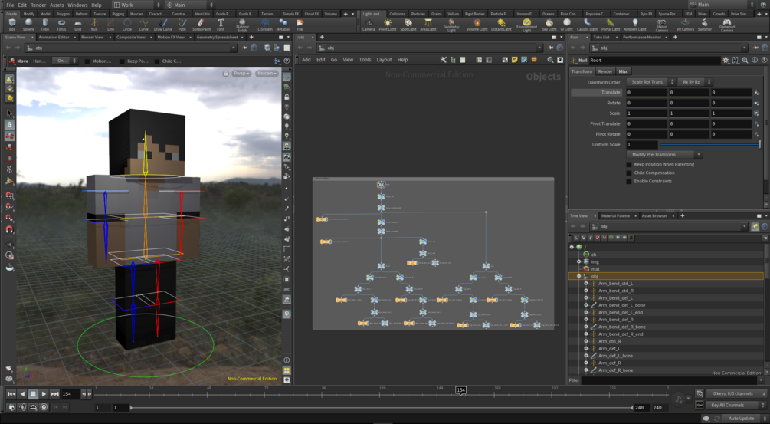Screen dimensions: 770x424
Task: Open the File menu
Action: click(10, 5)
